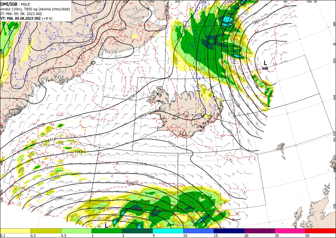This screenshot has width=336, height=238.
Task: Pick the dark green 3 mm legend swatch
Action: 137,231
